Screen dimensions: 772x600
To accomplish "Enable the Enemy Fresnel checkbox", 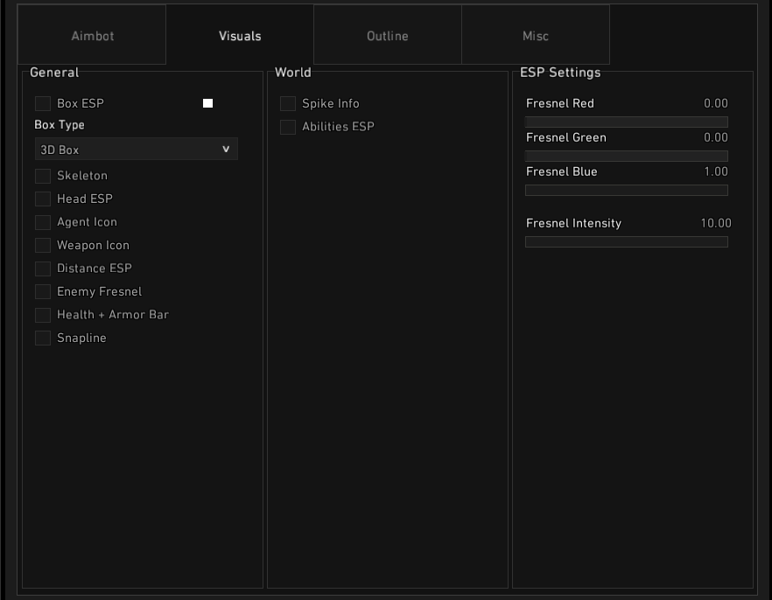I will (x=43, y=291).
